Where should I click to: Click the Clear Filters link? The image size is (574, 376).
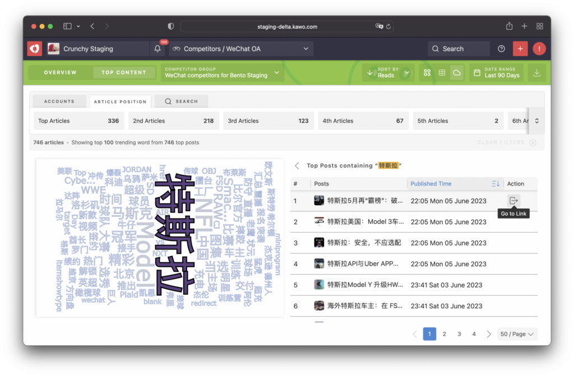point(501,142)
